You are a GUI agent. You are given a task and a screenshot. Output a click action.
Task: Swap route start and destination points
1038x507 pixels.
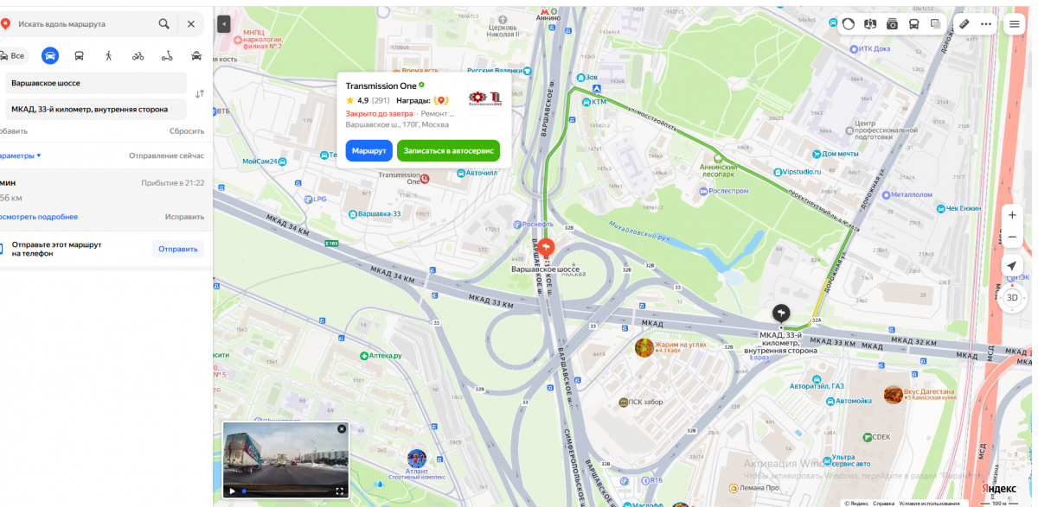pyautogui.click(x=200, y=94)
